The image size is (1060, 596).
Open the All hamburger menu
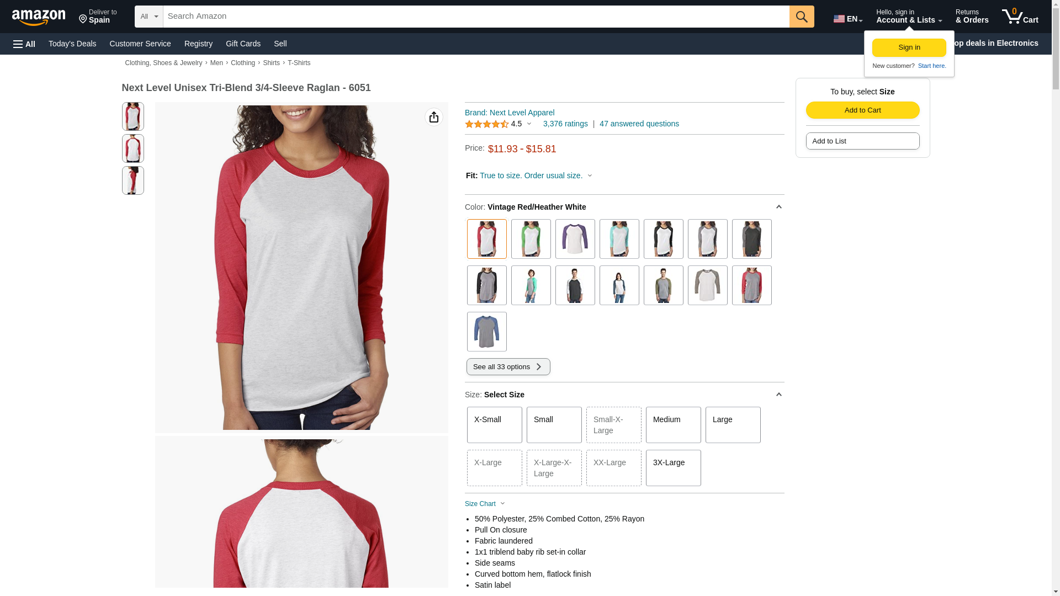(24, 44)
